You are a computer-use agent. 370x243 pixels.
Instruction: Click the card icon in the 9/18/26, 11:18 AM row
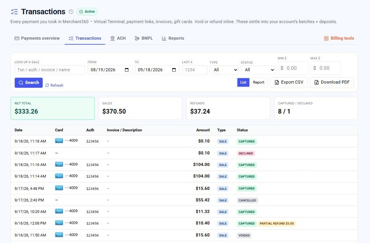pyautogui.click(x=59, y=141)
